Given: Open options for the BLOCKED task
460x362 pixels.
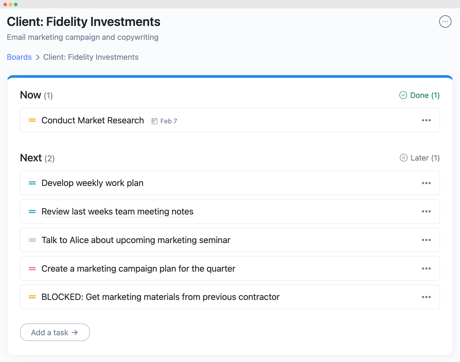Looking at the screenshot, I should coord(426,297).
